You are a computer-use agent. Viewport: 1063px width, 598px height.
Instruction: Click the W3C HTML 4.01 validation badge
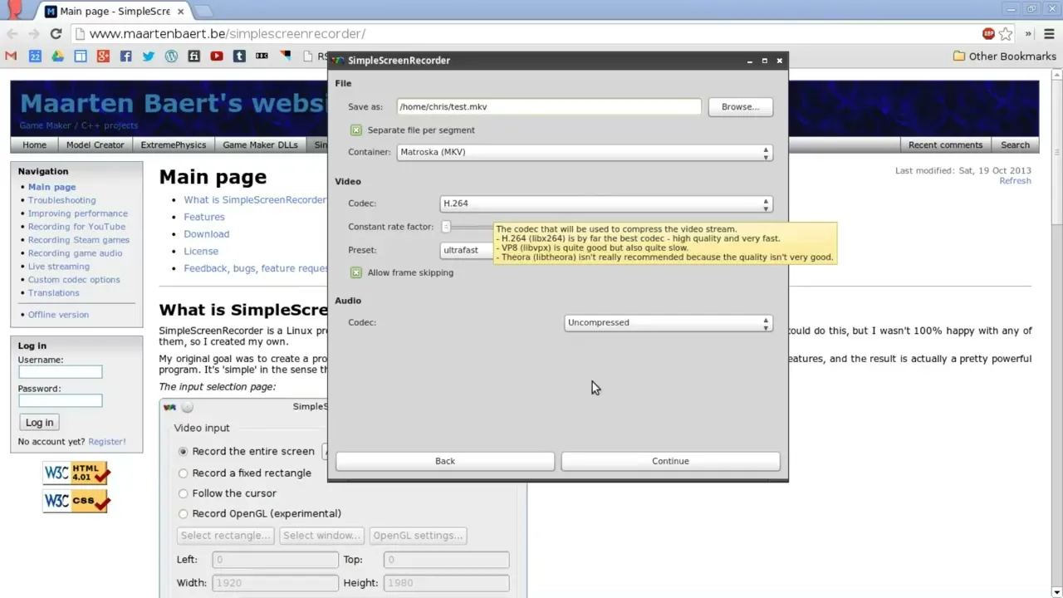(76, 473)
